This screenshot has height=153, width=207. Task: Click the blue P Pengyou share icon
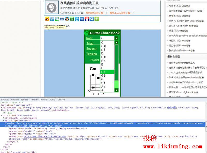point(51,19)
